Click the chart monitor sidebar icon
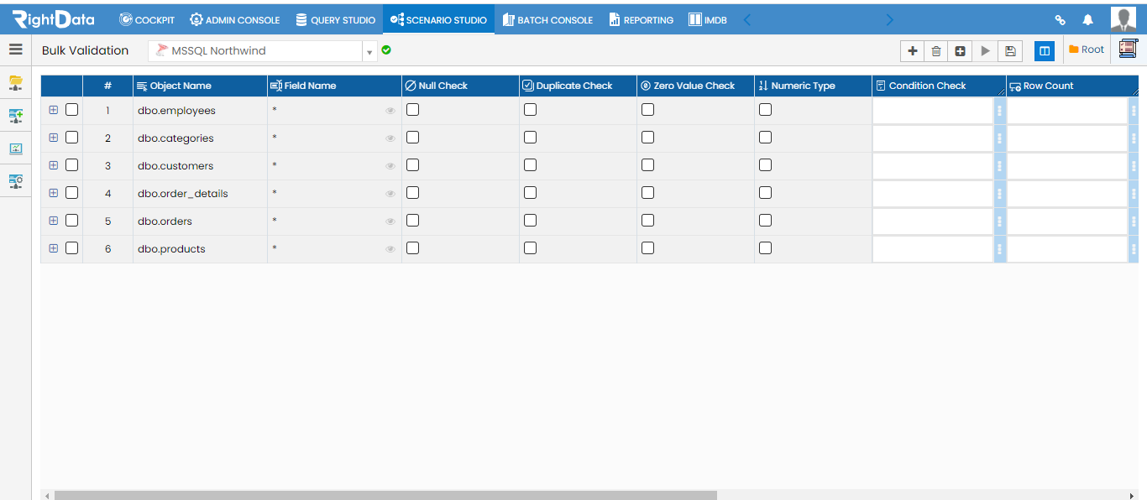Screen dimensions: 1147x500 16,148
